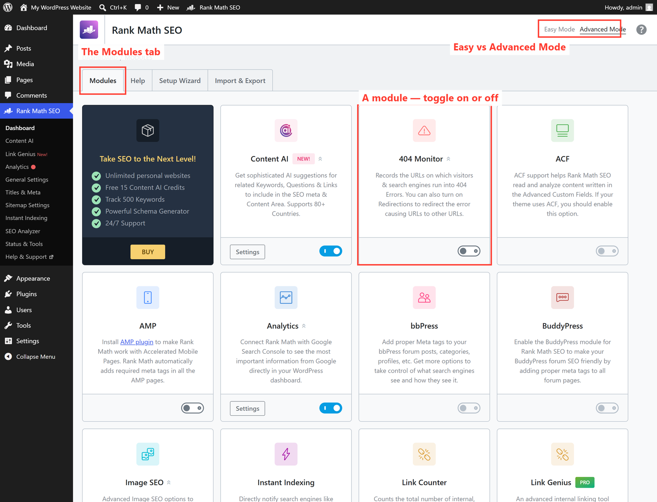Viewport: 657px width, 502px height.
Task: Click the admin user avatar
Action: (x=649, y=7)
